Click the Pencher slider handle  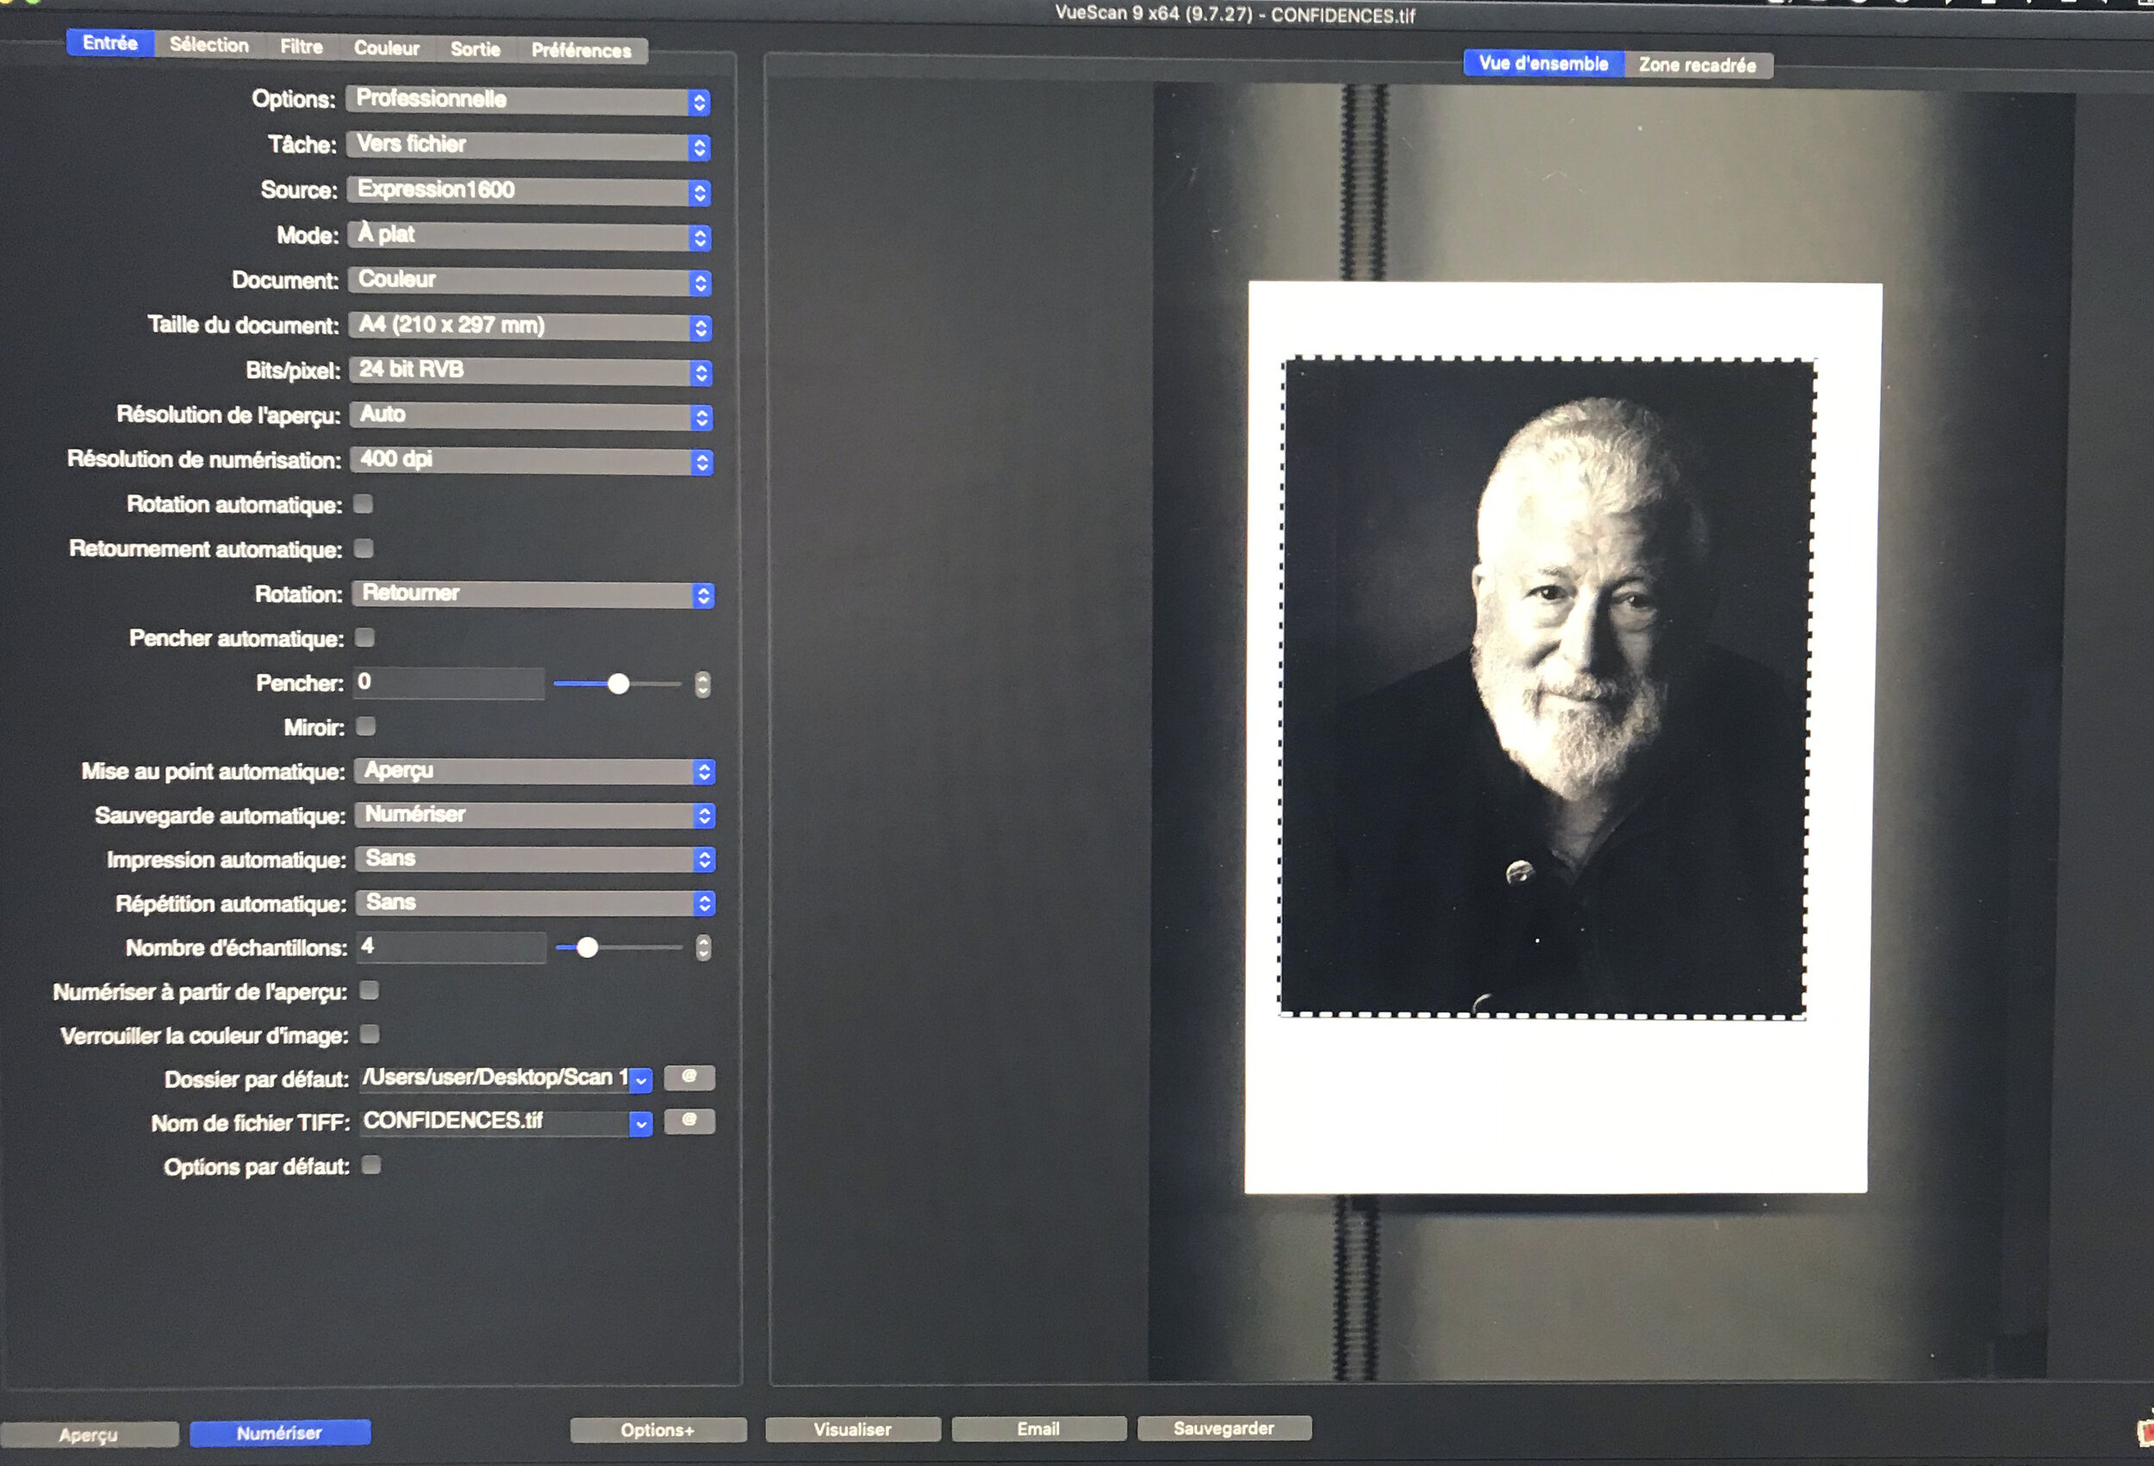[619, 684]
